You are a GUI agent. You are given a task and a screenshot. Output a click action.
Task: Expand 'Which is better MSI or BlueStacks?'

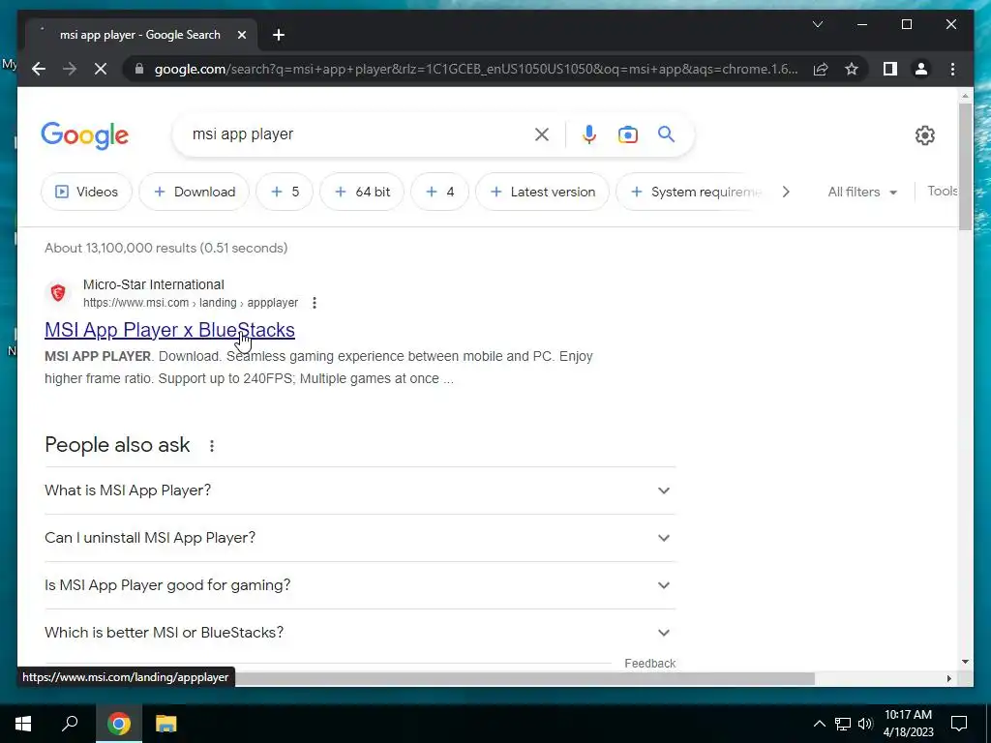(360, 633)
